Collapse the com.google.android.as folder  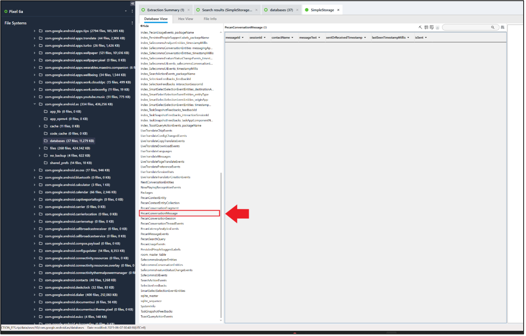[34, 104]
